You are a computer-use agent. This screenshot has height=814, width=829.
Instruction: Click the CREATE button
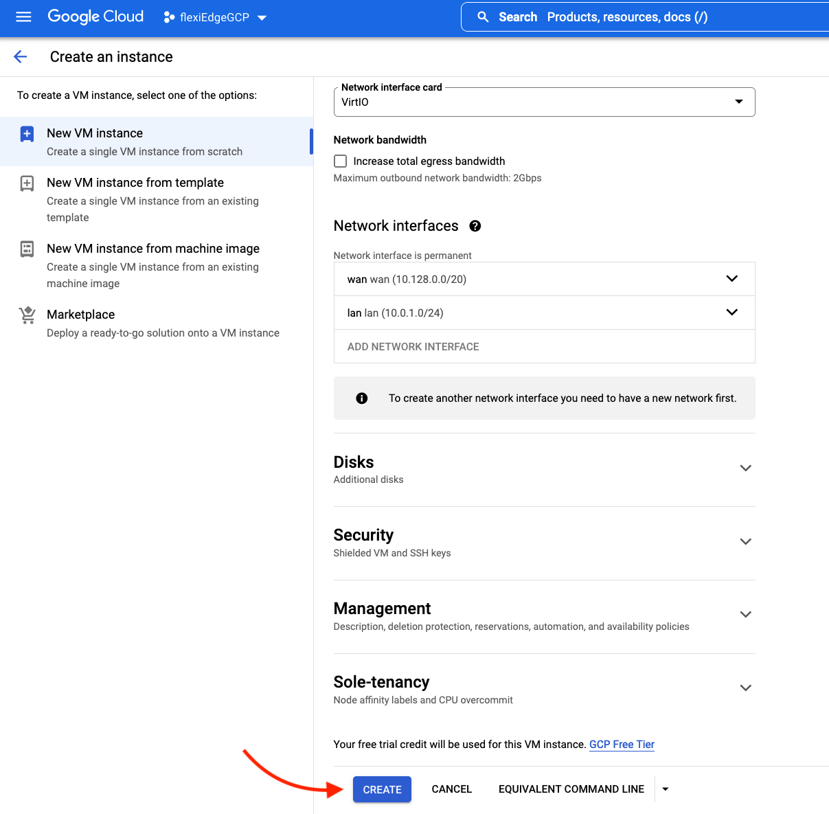point(382,789)
